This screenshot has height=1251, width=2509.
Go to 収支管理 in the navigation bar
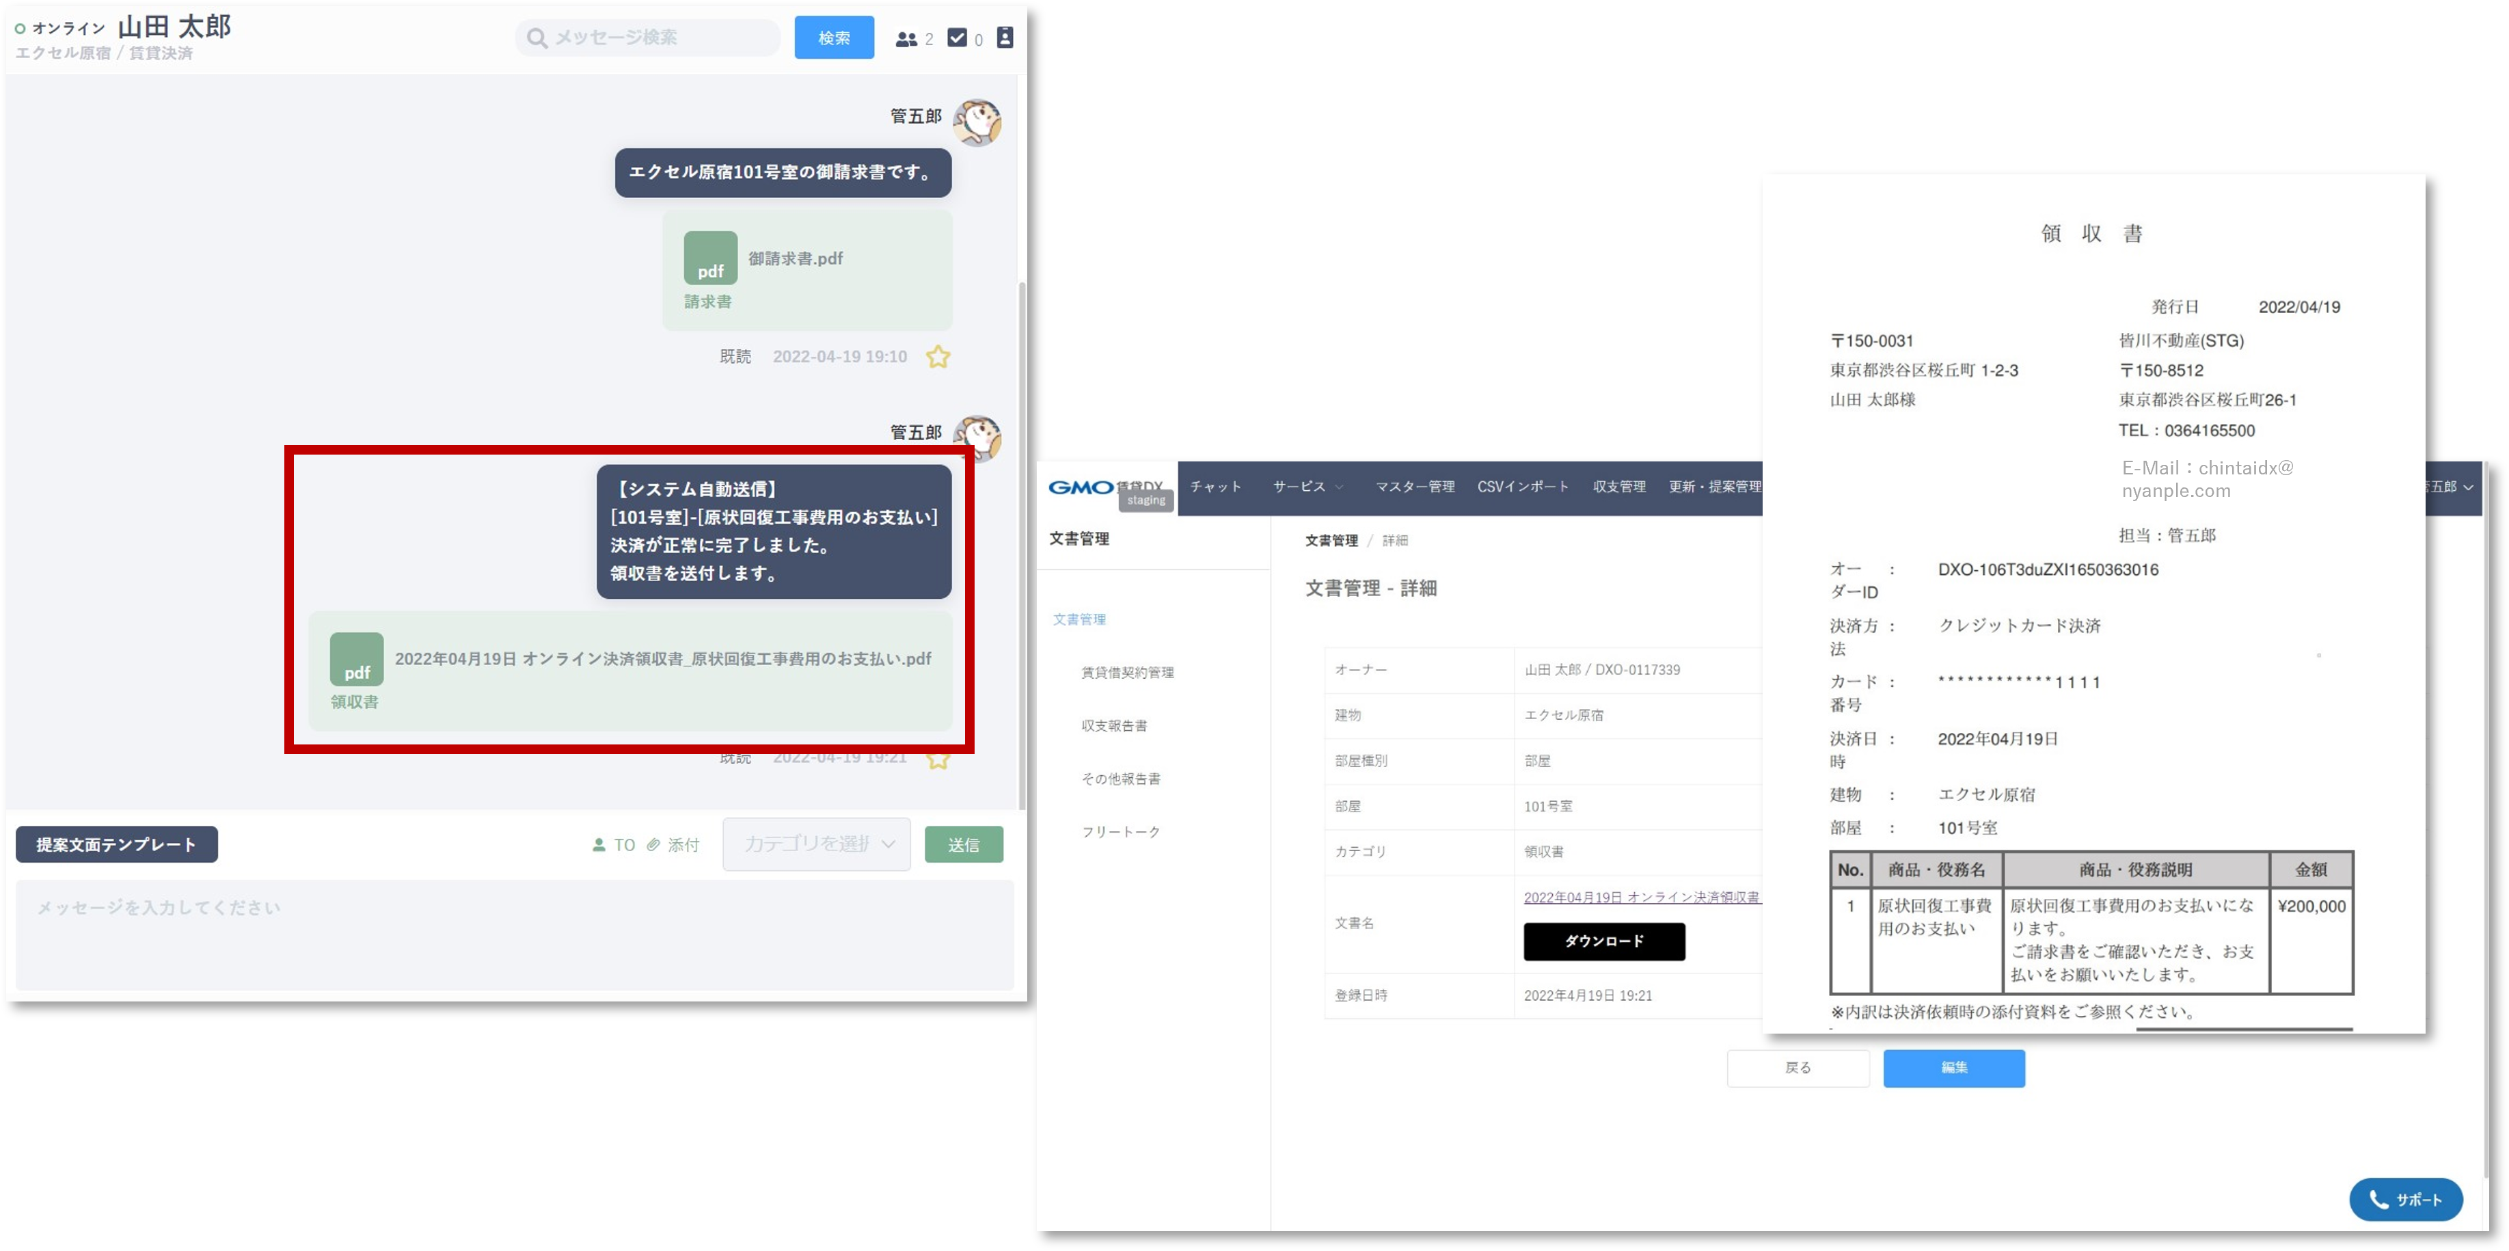(1618, 487)
